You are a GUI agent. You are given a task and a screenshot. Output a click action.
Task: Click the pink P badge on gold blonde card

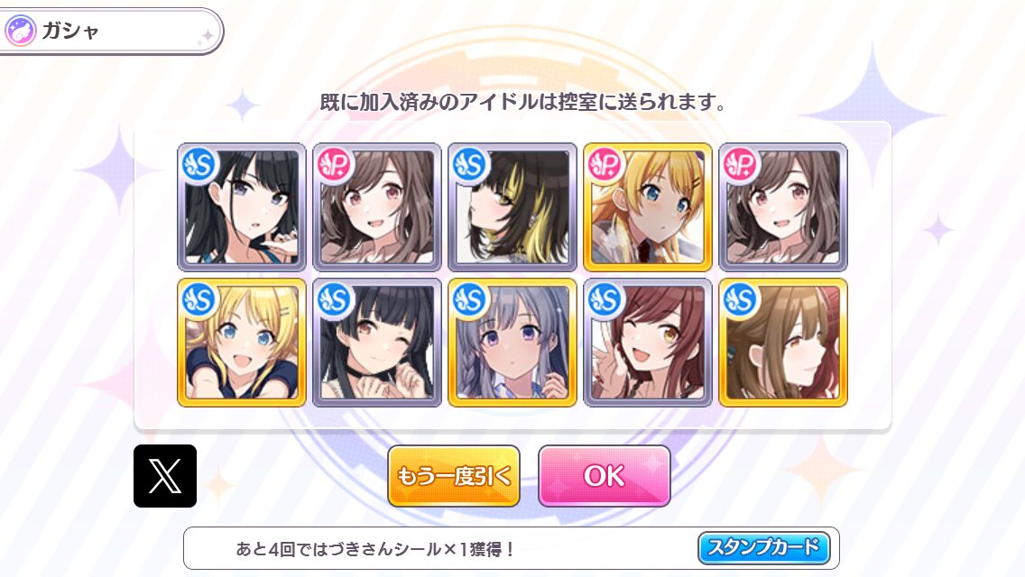(605, 165)
